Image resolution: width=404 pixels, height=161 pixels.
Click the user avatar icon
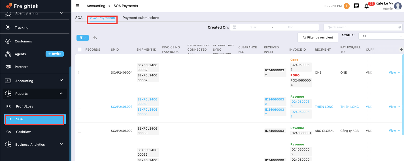tap(398, 6)
